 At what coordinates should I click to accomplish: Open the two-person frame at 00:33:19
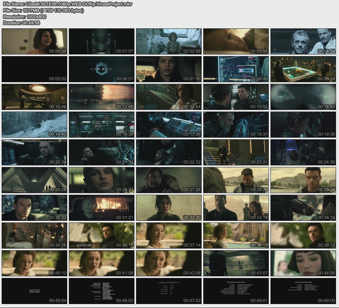[x=236, y=208]
